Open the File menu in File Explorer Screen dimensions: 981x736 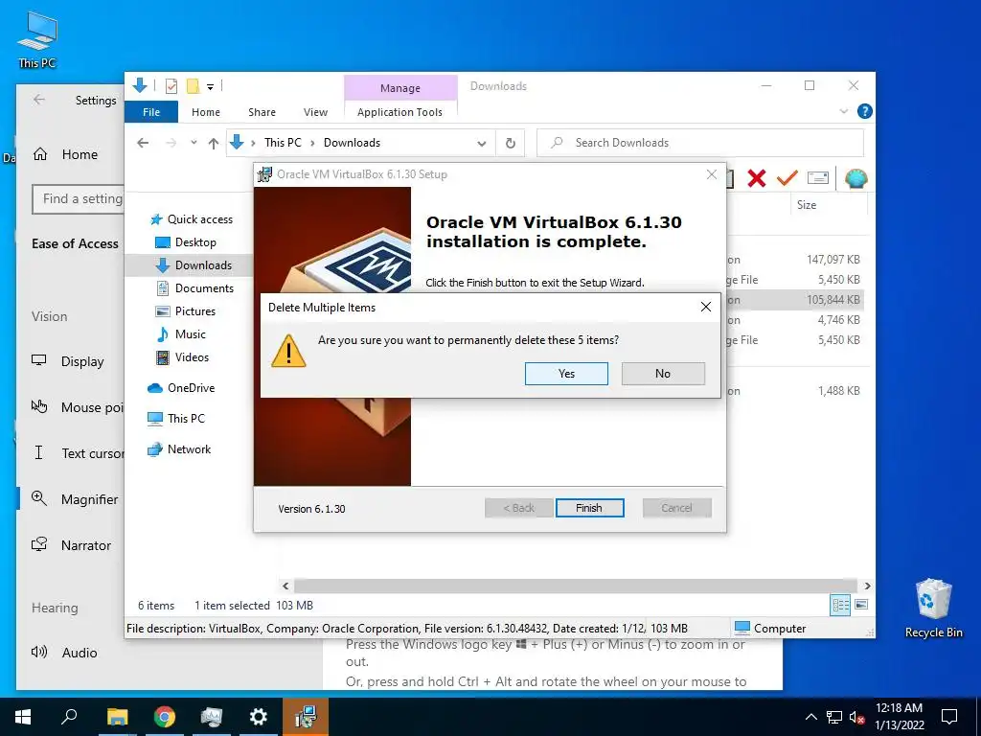click(151, 112)
